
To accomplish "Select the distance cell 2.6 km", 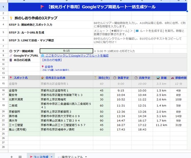I will 162,99.
